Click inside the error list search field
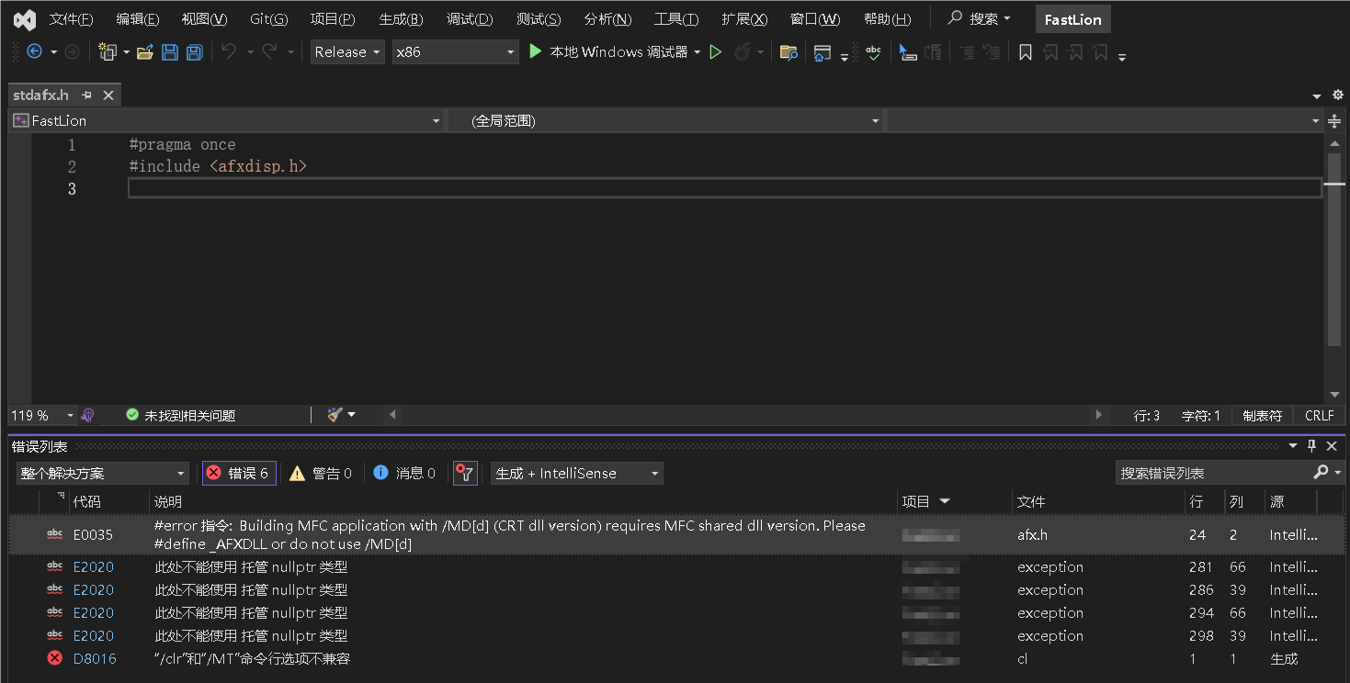This screenshot has width=1350, height=683. (1213, 474)
